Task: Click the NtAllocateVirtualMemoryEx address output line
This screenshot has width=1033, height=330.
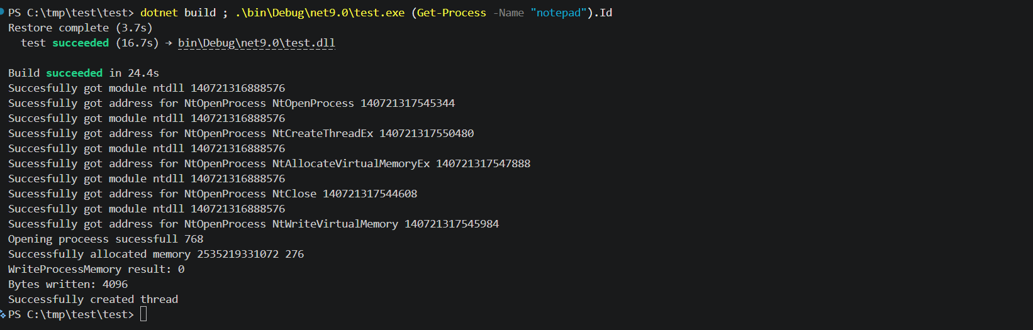Action: (x=269, y=163)
